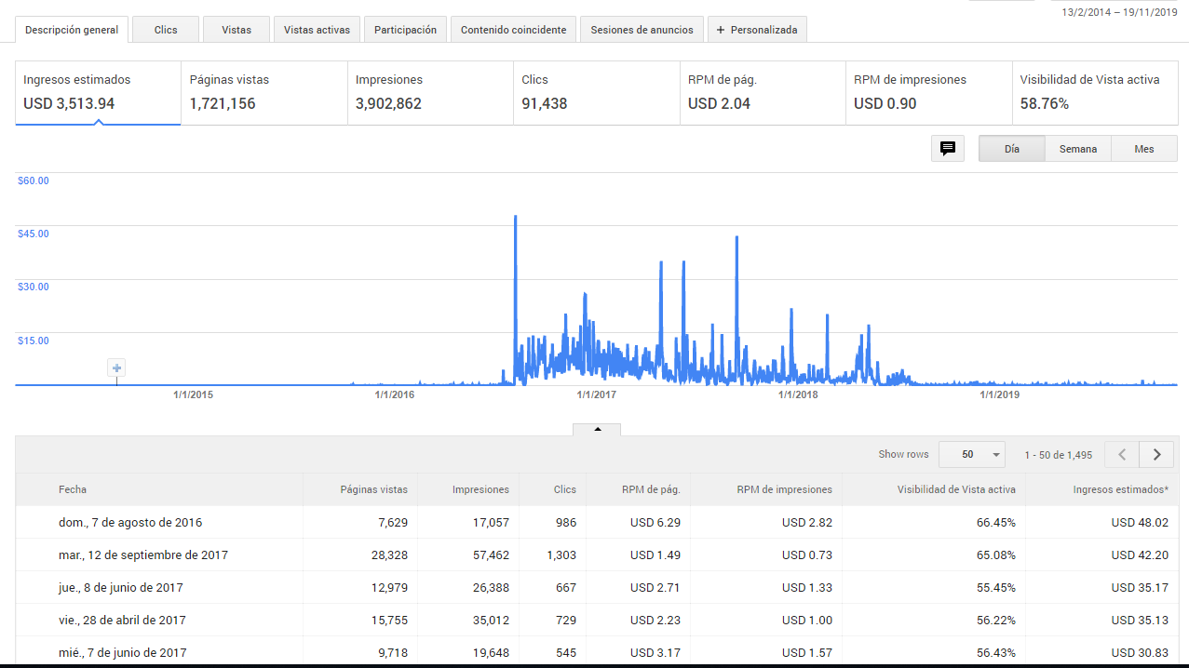Sort by Ingresos estimados* column header
The image size is (1189, 668).
pyautogui.click(x=1120, y=489)
